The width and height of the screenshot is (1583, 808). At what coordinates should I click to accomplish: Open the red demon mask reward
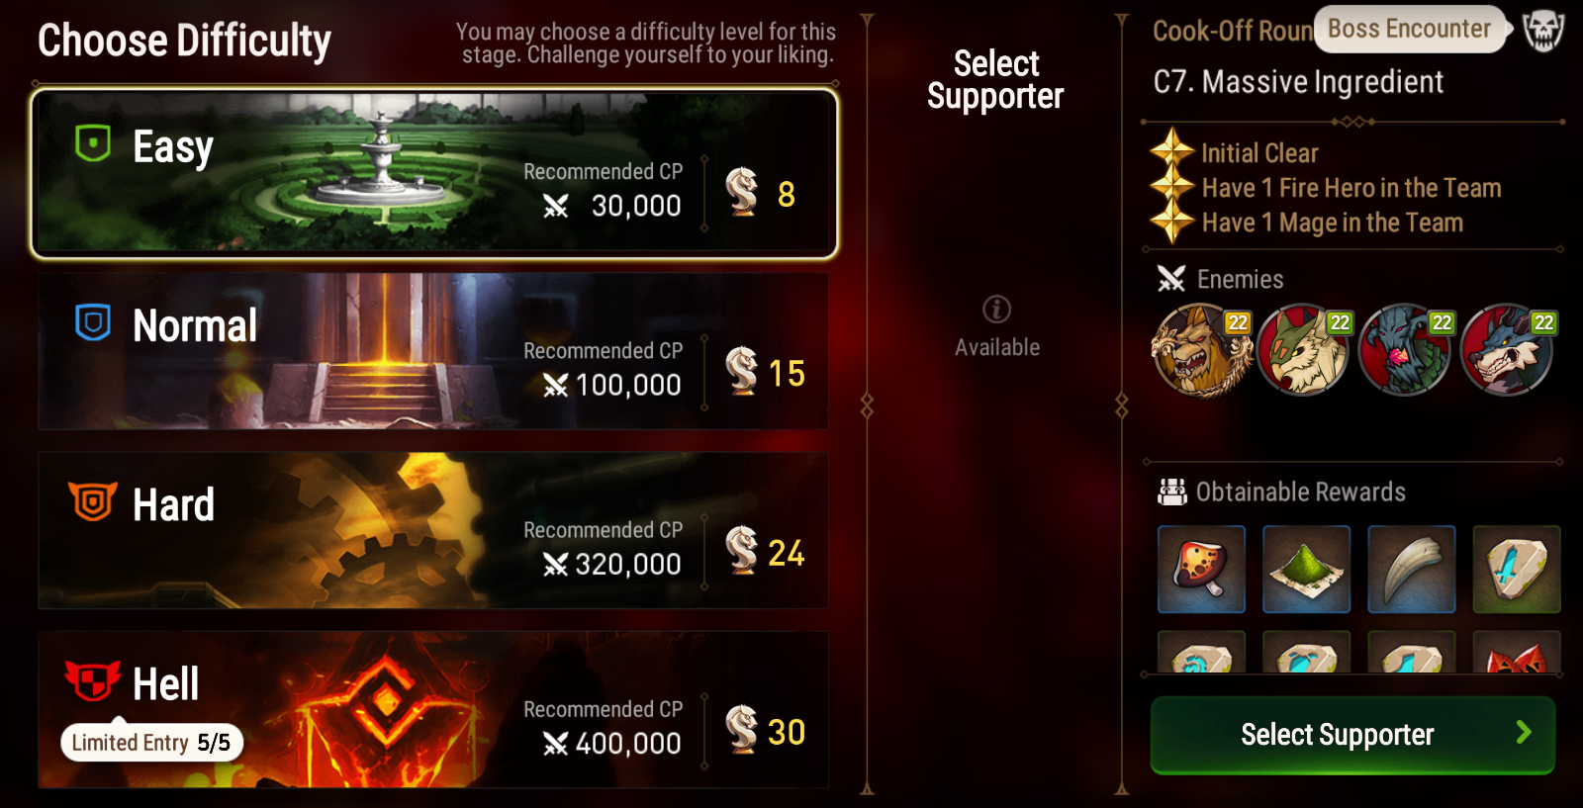1516,653
